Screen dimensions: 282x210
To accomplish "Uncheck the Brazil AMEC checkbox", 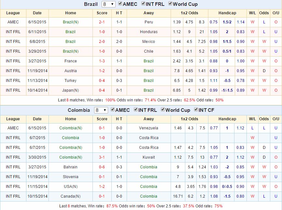I will [x=120, y=4].
